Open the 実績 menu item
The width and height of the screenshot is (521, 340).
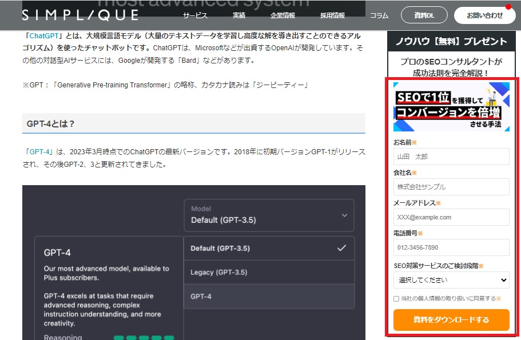[x=239, y=15]
